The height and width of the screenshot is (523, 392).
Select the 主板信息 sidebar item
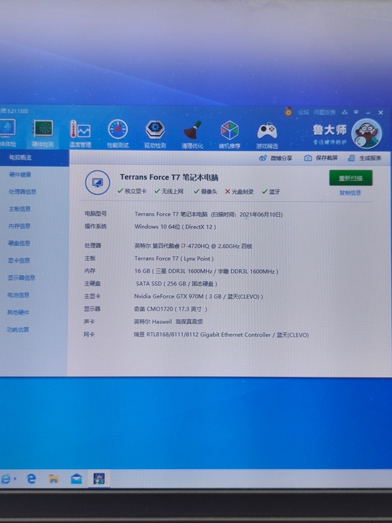[x=19, y=209]
